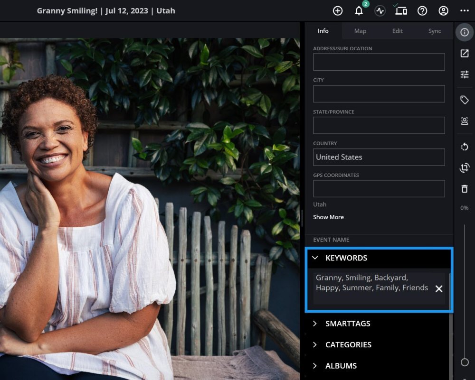Open the help question mark icon

tap(422, 11)
